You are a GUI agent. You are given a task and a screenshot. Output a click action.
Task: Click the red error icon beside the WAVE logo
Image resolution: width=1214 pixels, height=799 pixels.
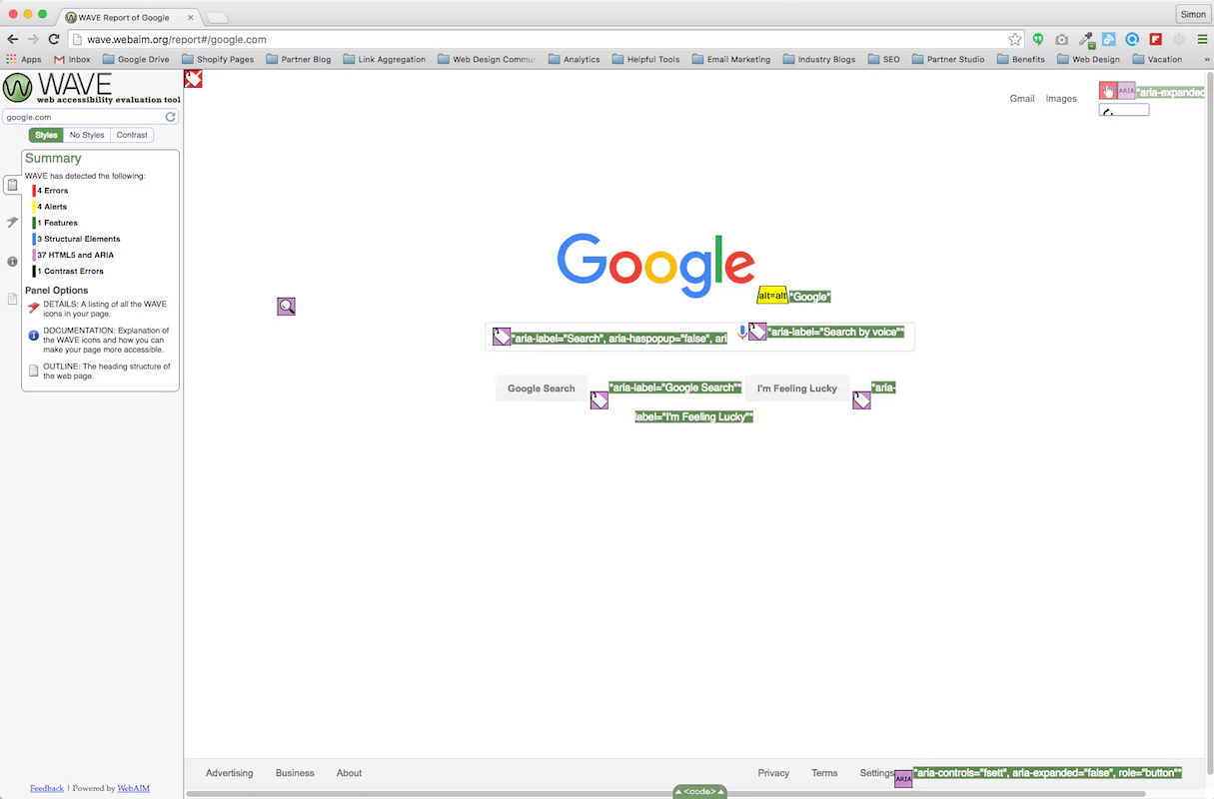point(192,78)
